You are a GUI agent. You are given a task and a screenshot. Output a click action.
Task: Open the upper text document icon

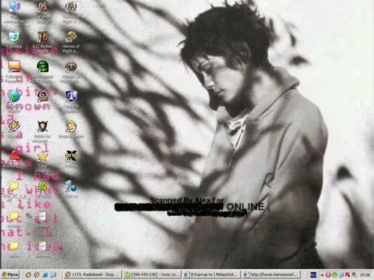click(42, 217)
